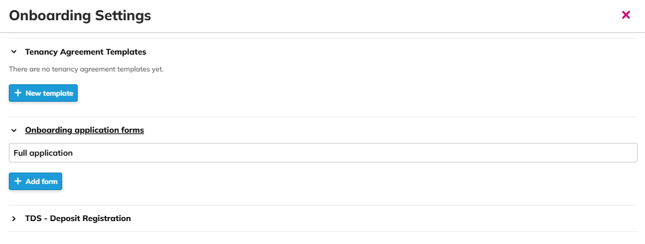Click the plus icon on New template

(x=18, y=93)
